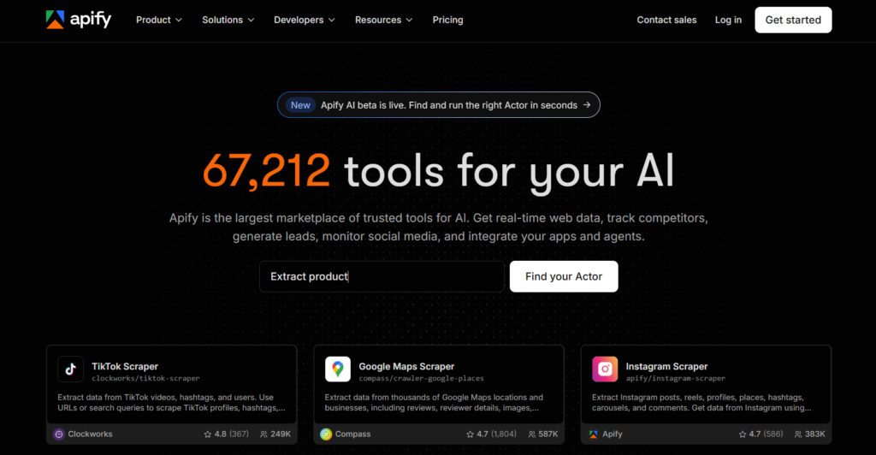This screenshot has width=876, height=455.
Task: Expand the Resources menu
Action: coord(384,20)
